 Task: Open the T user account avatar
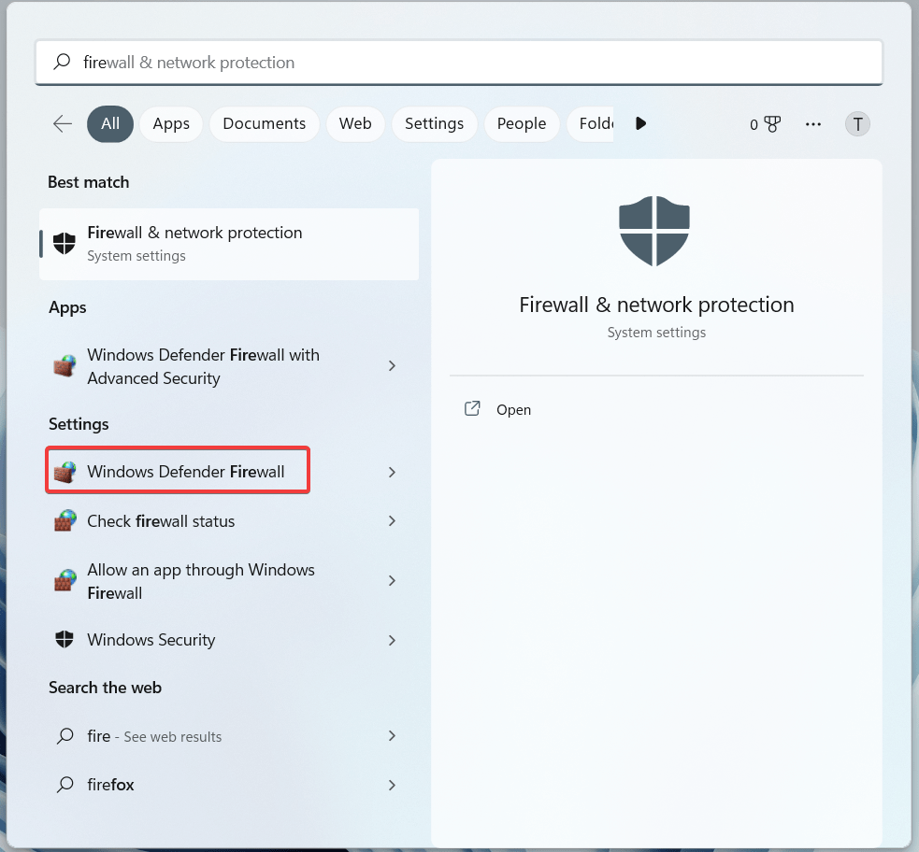pyautogui.click(x=857, y=124)
